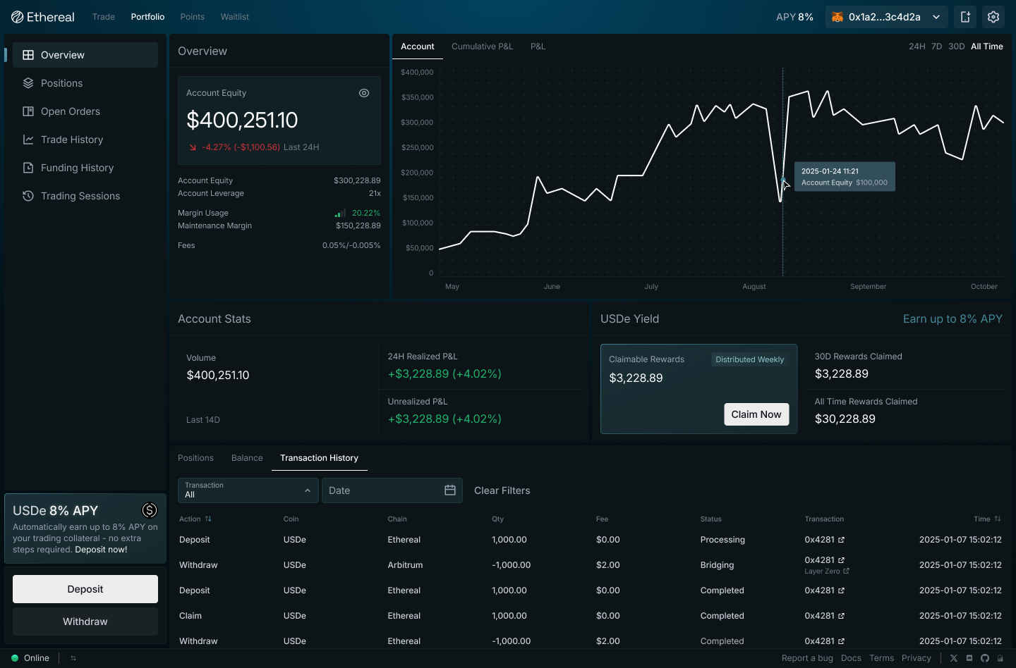Click the Ethereal logo
The height and width of the screenshot is (668, 1016).
click(43, 17)
